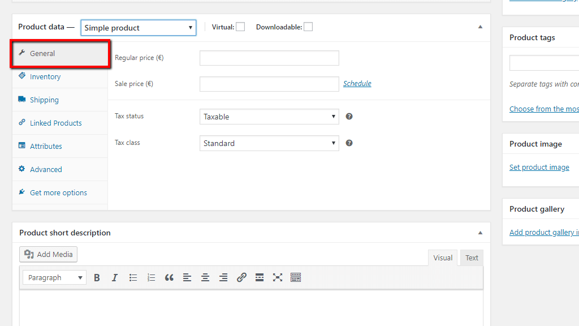Click Set product image link

pyautogui.click(x=539, y=168)
